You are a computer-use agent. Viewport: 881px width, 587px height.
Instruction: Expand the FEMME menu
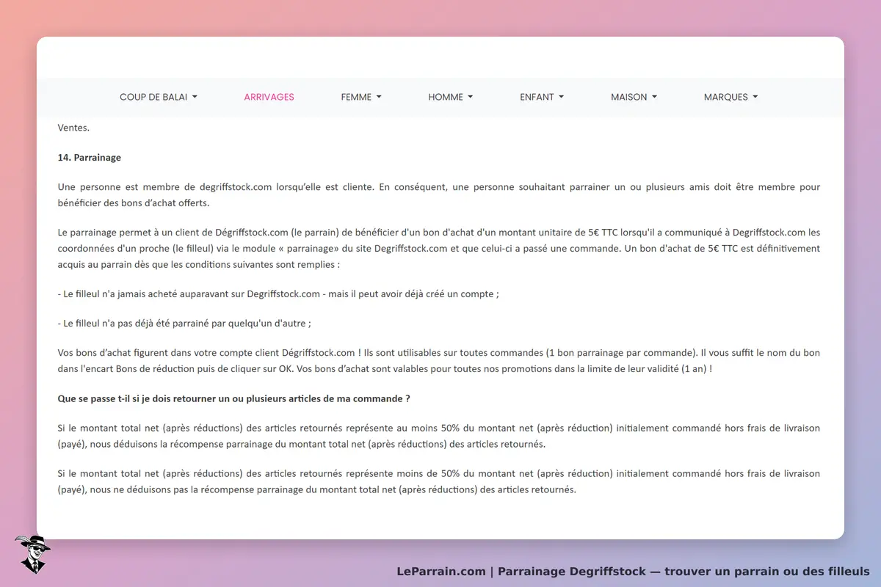pyautogui.click(x=361, y=97)
